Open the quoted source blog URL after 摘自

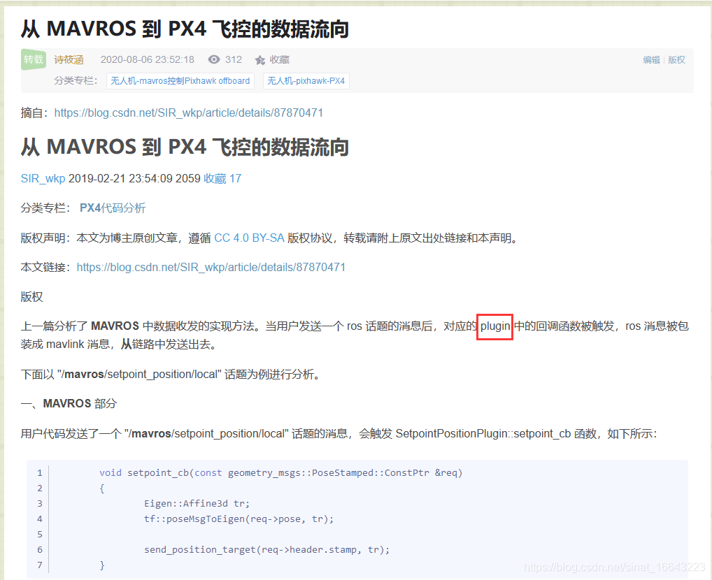(x=188, y=113)
